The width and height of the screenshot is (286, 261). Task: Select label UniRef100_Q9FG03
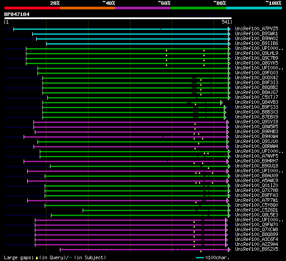pyautogui.click(x=257, y=73)
